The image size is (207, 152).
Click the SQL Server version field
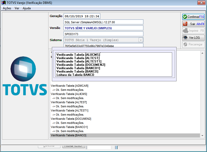(103, 22)
